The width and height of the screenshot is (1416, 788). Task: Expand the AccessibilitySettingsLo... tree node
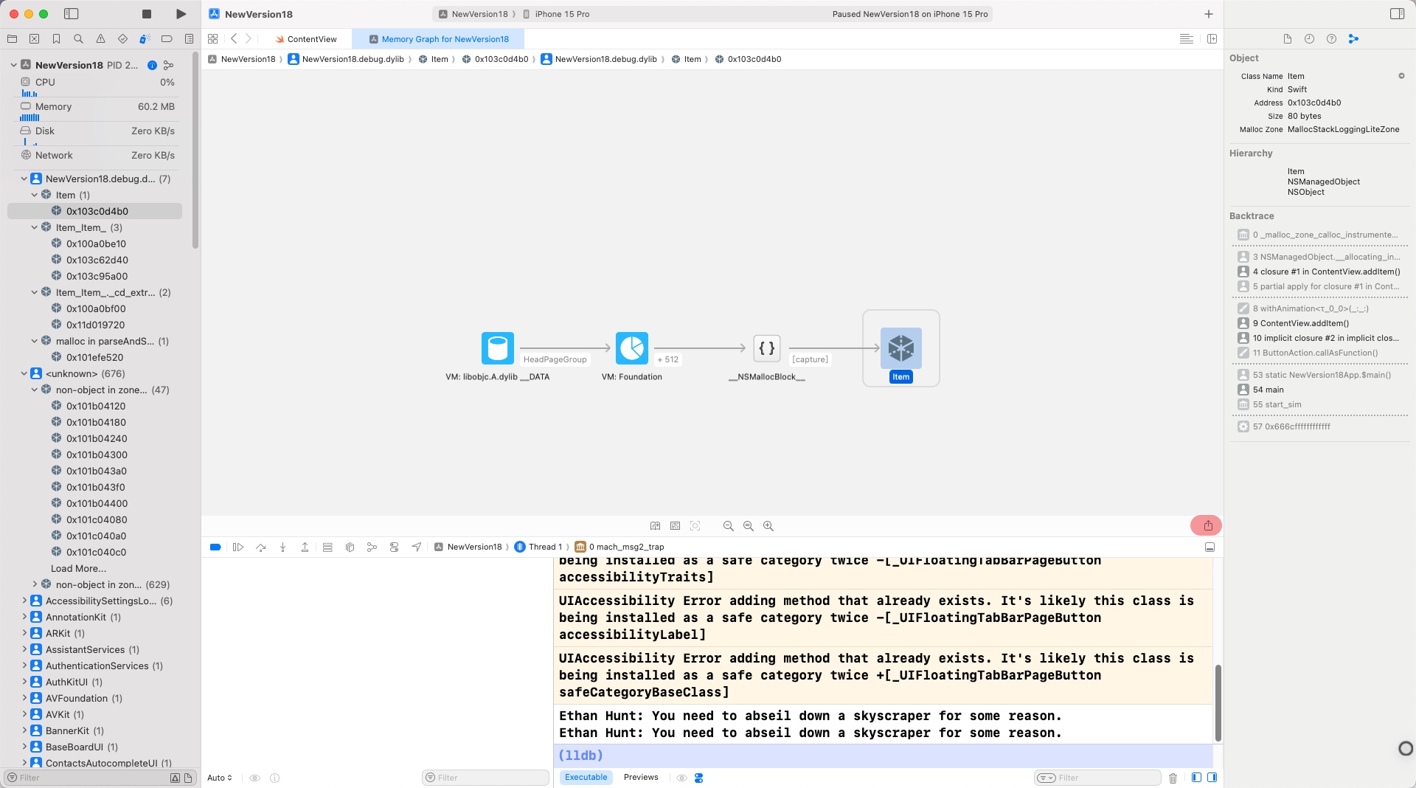(x=24, y=601)
